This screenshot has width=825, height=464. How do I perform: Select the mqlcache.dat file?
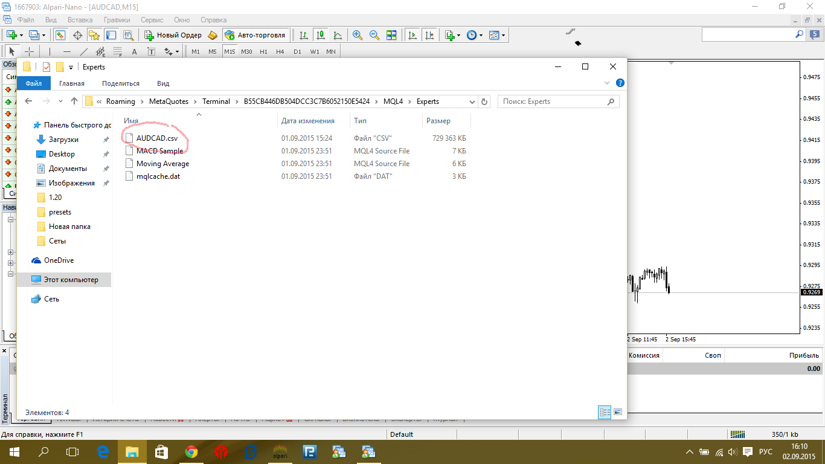point(158,176)
